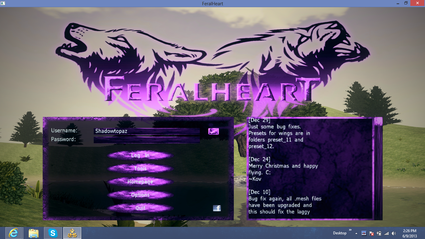Click the FeralHeart paw icon on the taskbar
The width and height of the screenshot is (425, 239).
tap(72, 233)
